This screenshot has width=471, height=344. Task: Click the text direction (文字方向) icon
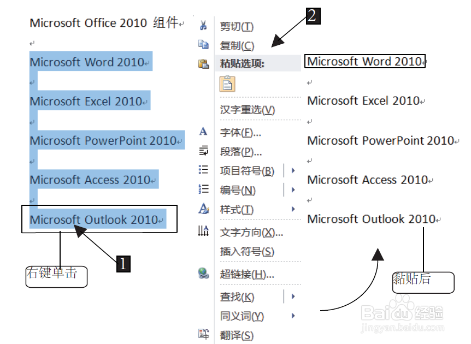(x=203, y=231)
